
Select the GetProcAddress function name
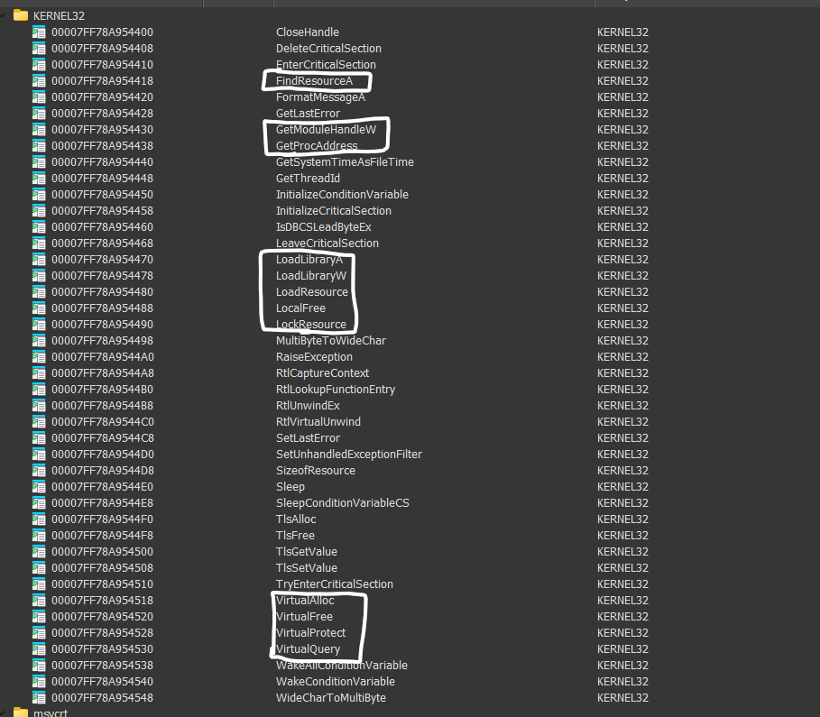point(316,146)
